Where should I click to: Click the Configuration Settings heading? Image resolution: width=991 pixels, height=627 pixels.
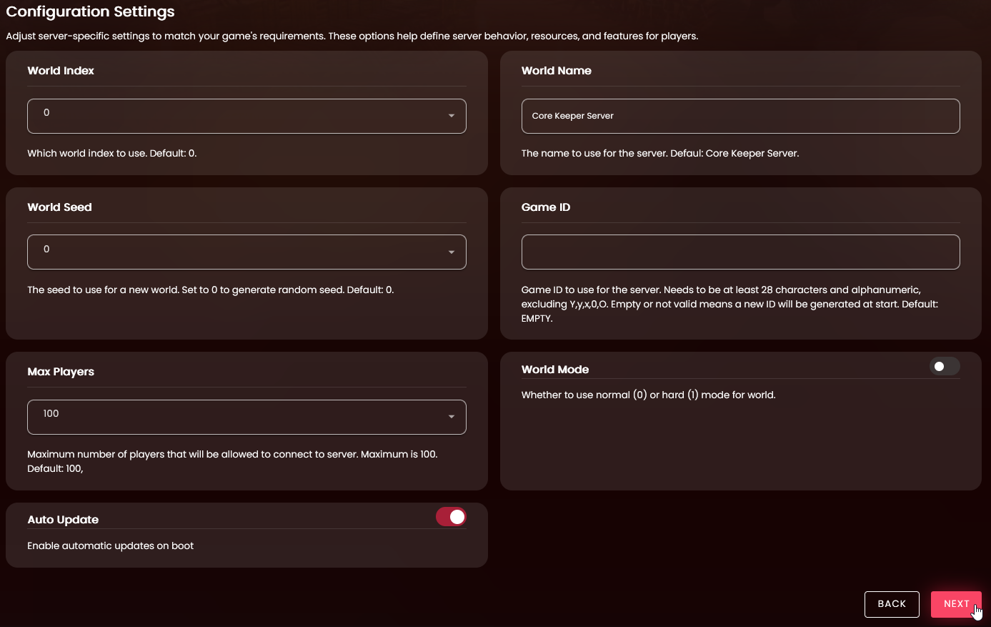point(91,11)
